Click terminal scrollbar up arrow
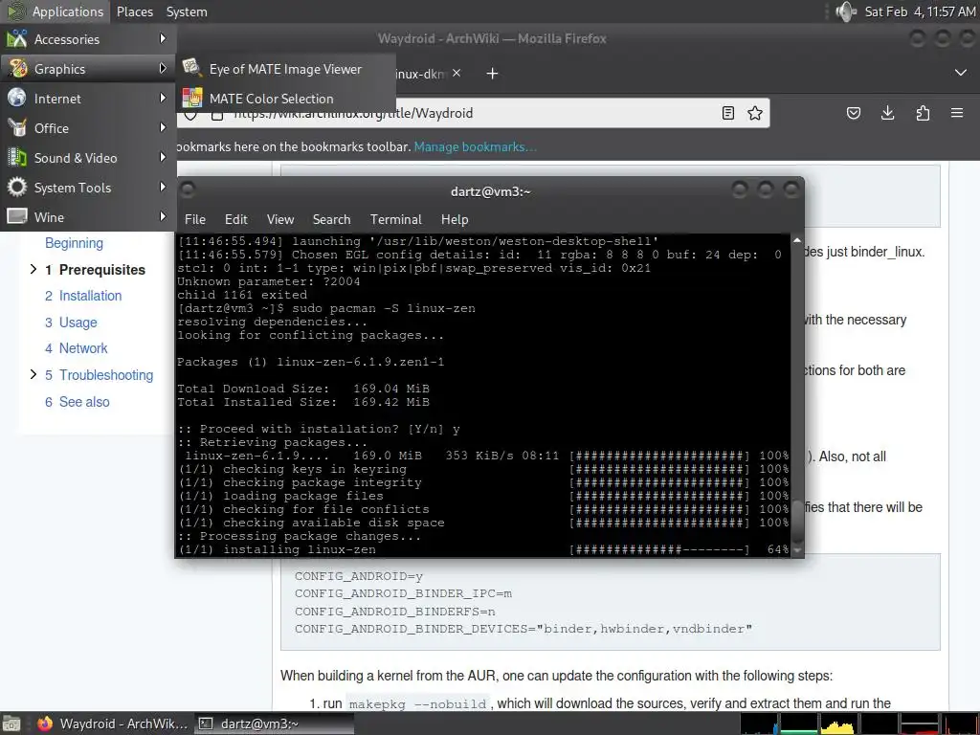This screenshot has width=980, height=735. (x=797, y=240)
